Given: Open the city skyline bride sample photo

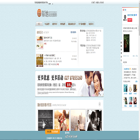Looking at the screenshot, I should (78, 120).
